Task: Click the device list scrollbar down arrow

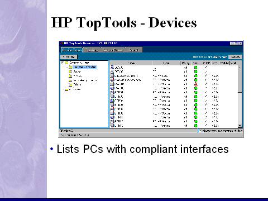Action: (x=240, y=126)
